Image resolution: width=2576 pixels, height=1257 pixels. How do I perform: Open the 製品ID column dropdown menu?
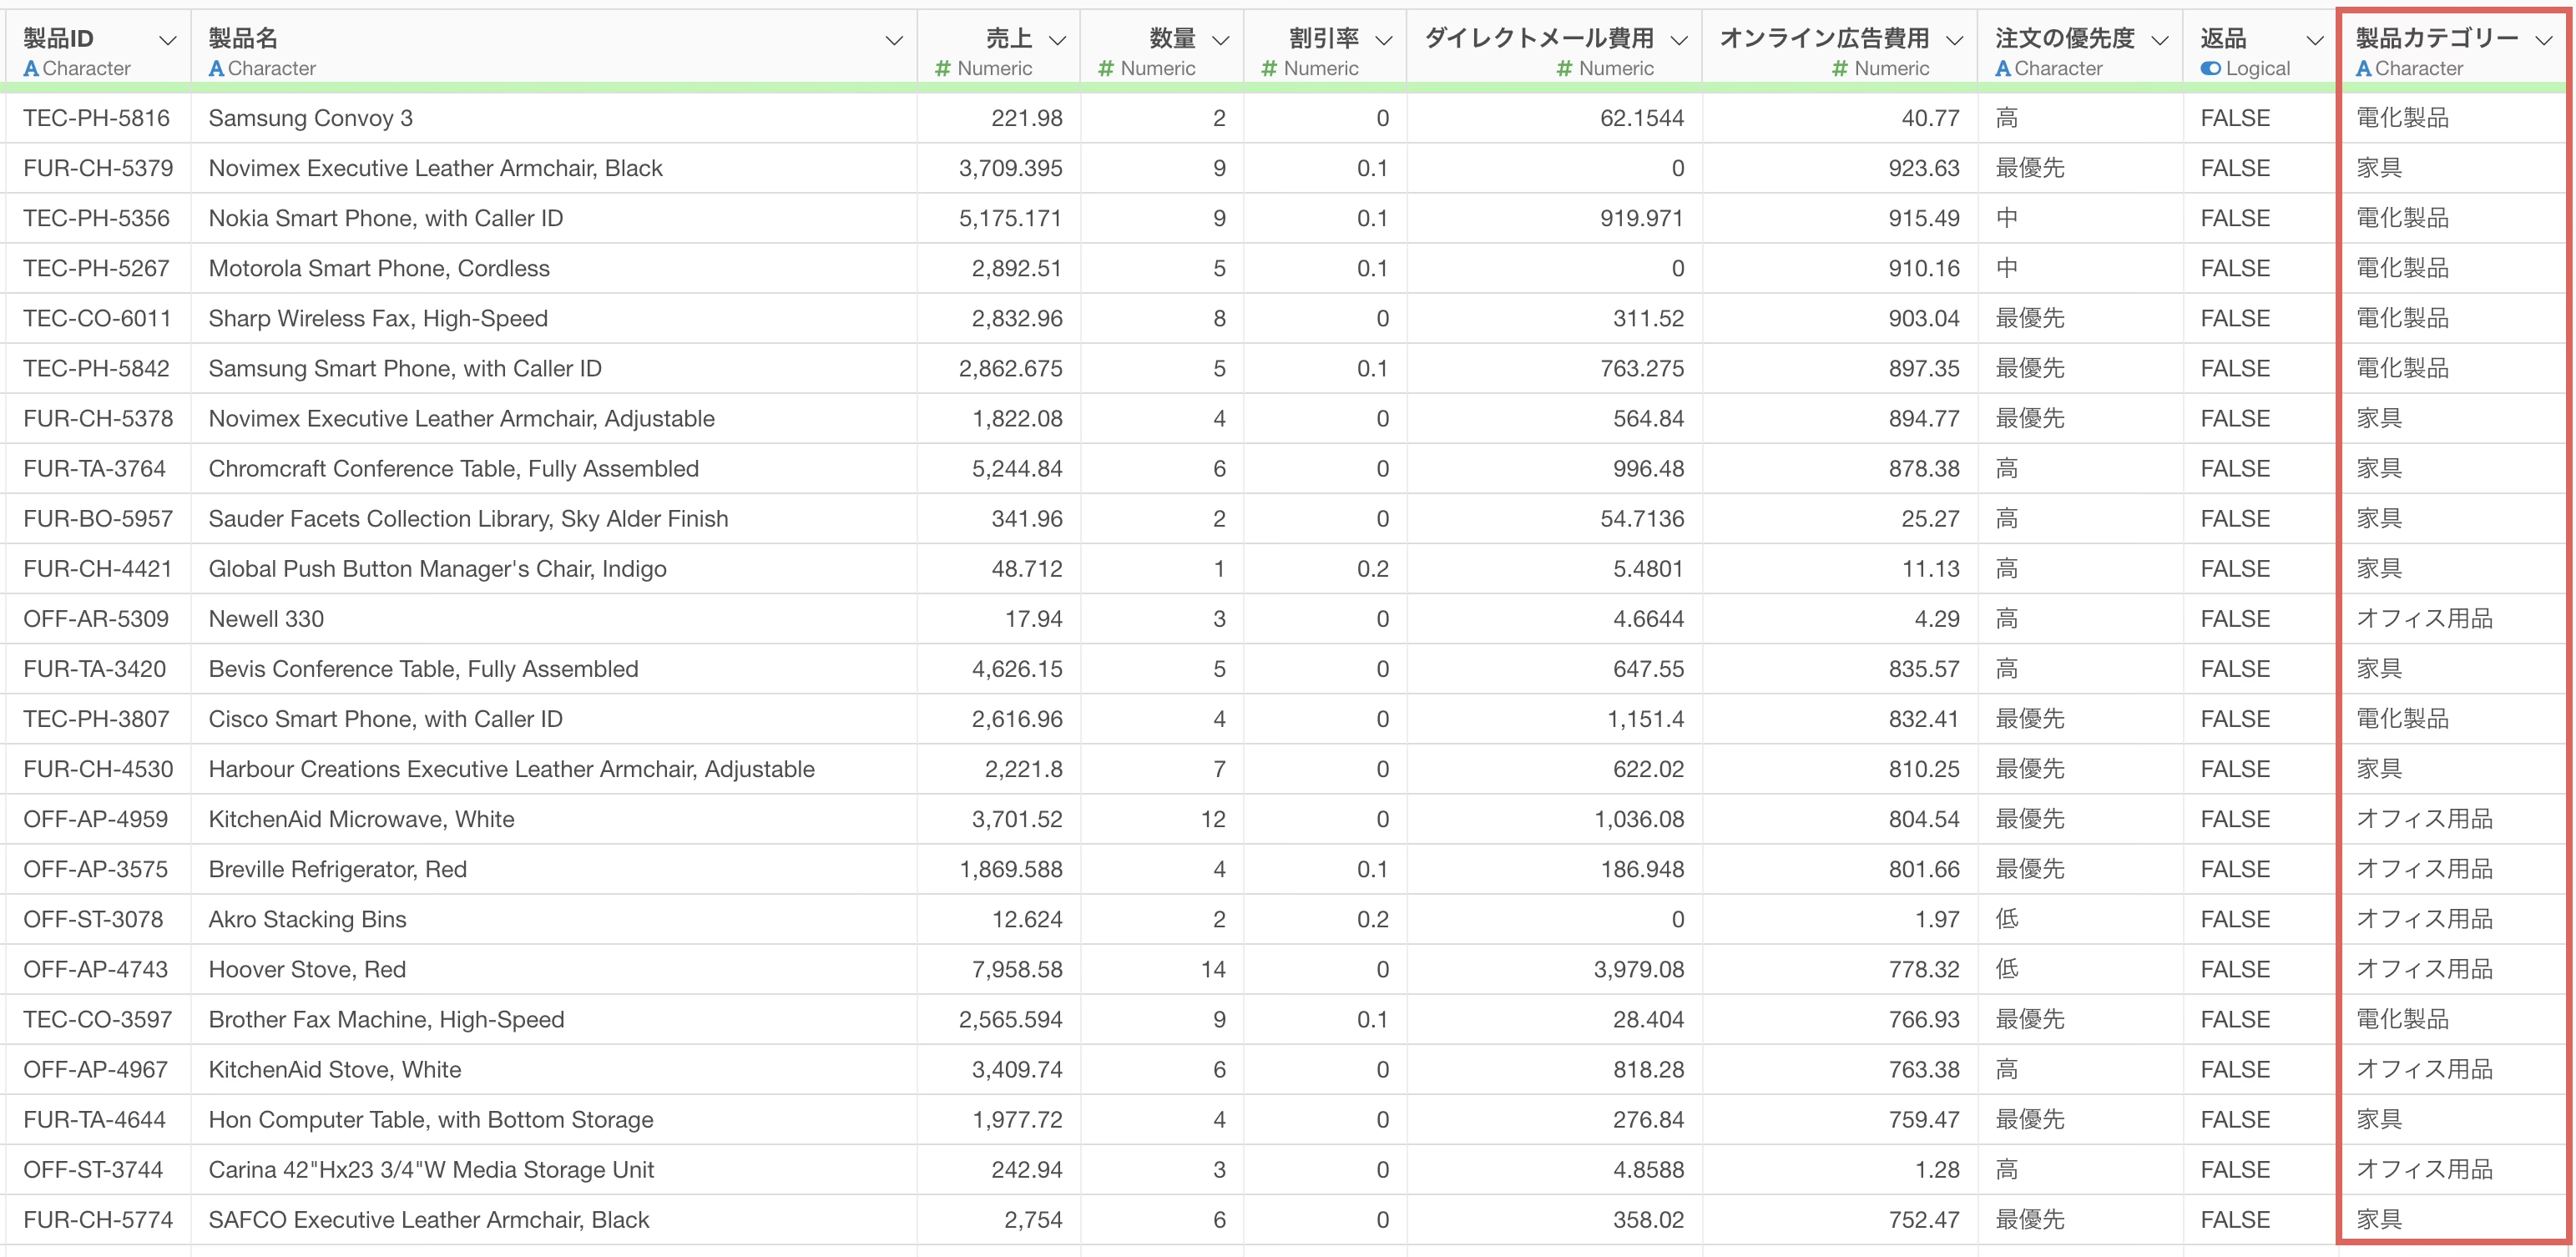click(168, 40)
